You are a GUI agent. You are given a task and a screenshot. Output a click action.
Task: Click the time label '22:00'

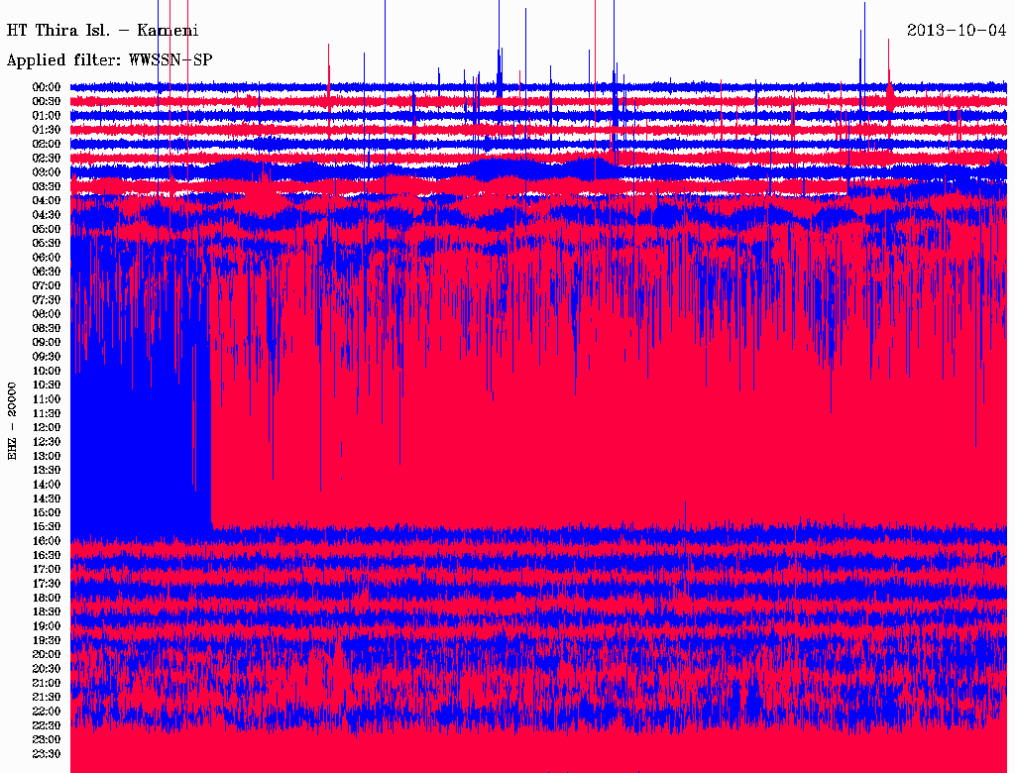click(47, 712)
